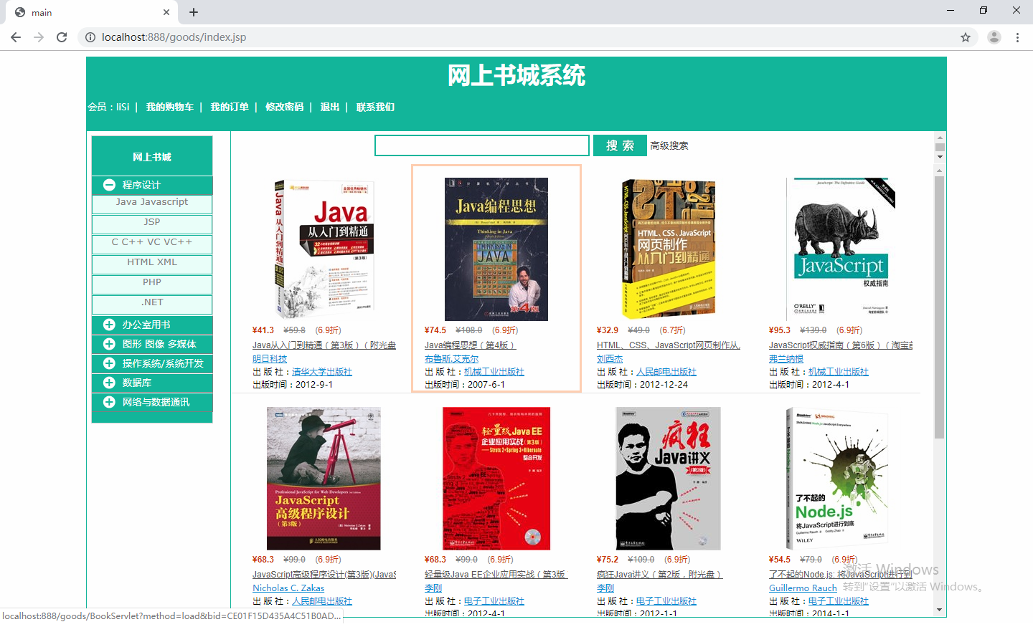Open Java从入门到精通 book cover

coord(324,249)
